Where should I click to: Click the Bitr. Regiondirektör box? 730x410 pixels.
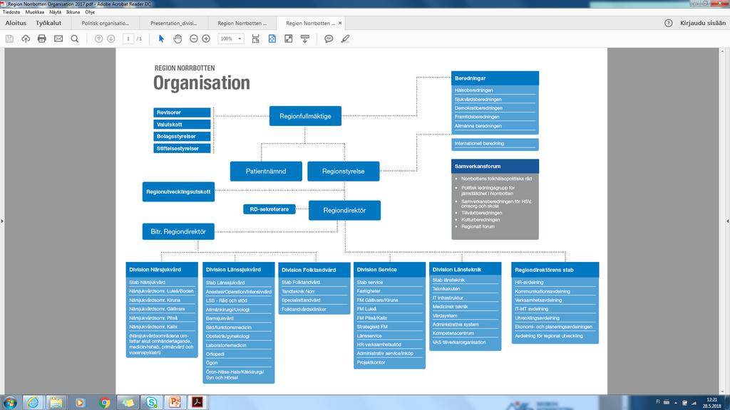click(178, 231)
